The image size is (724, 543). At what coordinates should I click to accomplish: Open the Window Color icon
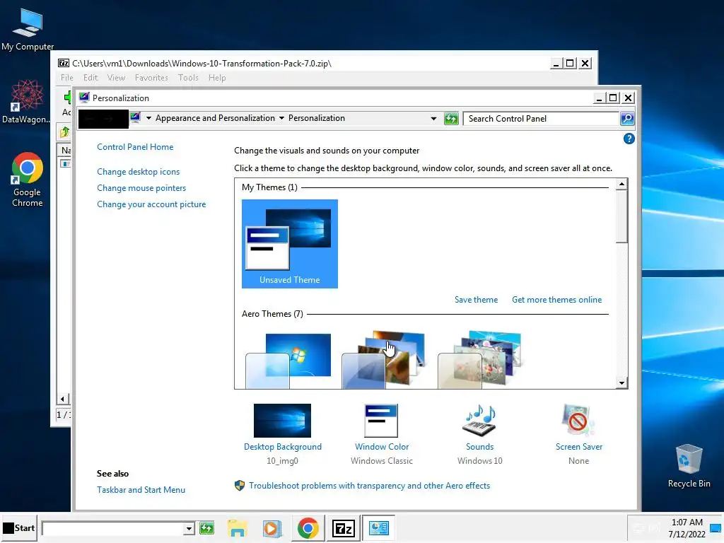(381, 421)
